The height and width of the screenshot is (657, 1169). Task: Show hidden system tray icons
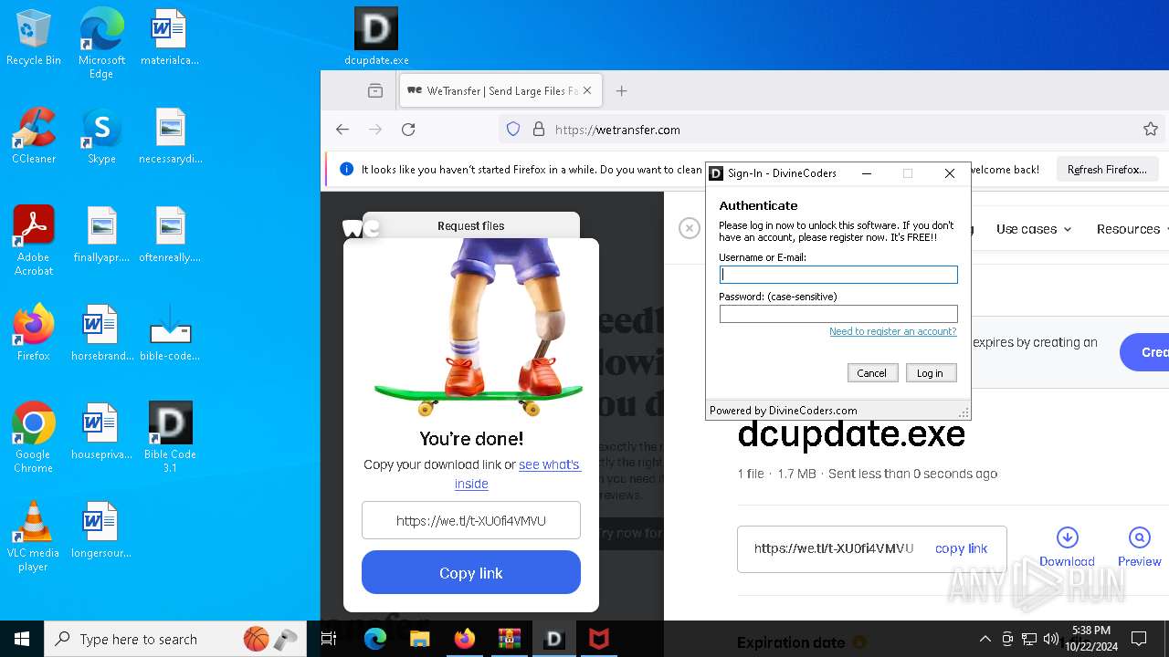[x=985, y=639]
